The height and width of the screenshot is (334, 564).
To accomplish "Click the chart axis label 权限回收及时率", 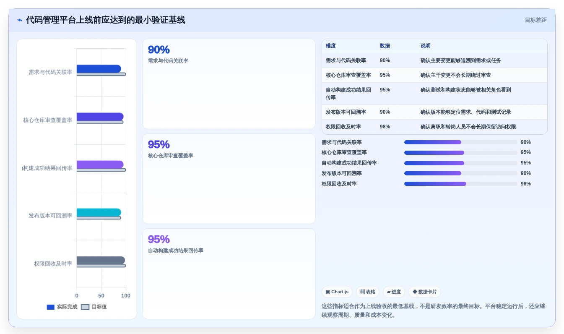I will click(x=53, y=264).
